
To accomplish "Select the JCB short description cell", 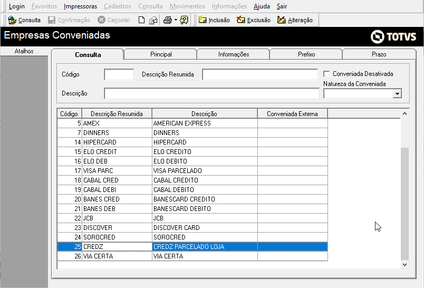I will coord(117,218).
